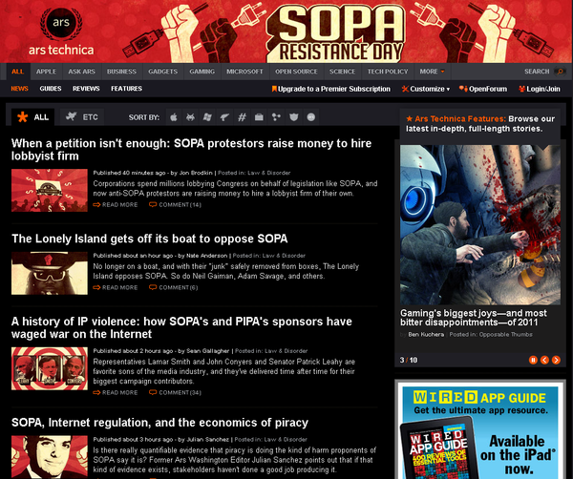Open Gaming's biggest joys feature title
This screenshot has height=479, width=573.
[x=474, y=318]
